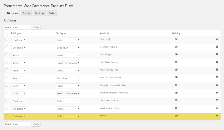Open Field type dropdown for Cookware Material

(x=19, y=48)
